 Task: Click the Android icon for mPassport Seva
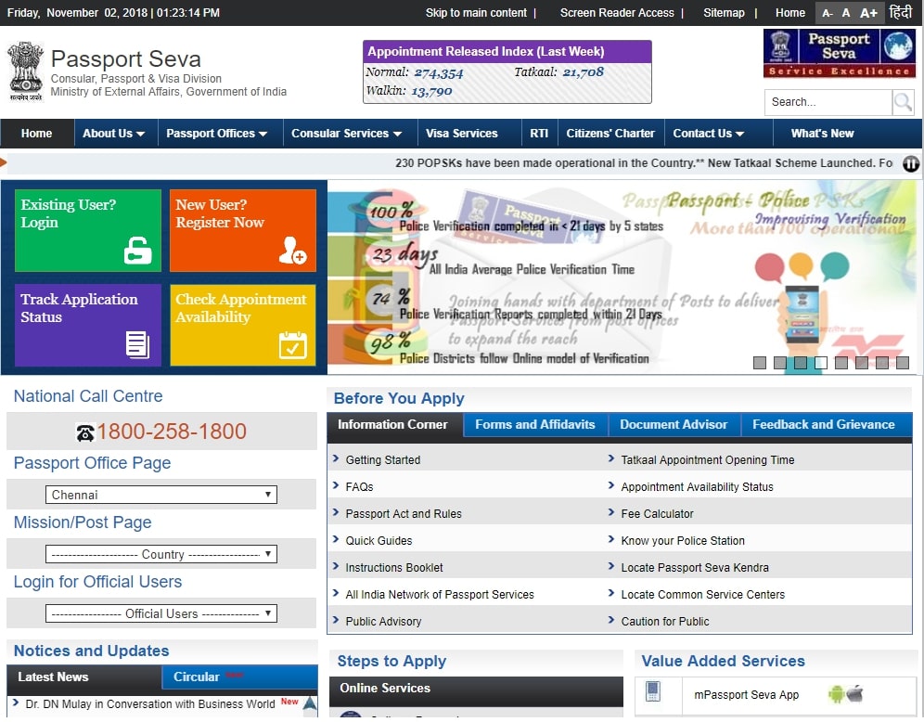coord(836,694)
